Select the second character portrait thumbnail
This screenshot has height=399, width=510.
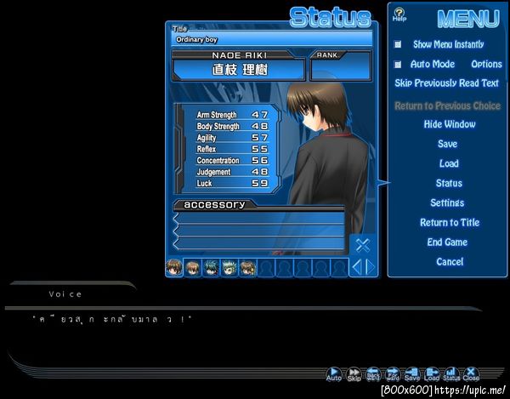point(193,268)
